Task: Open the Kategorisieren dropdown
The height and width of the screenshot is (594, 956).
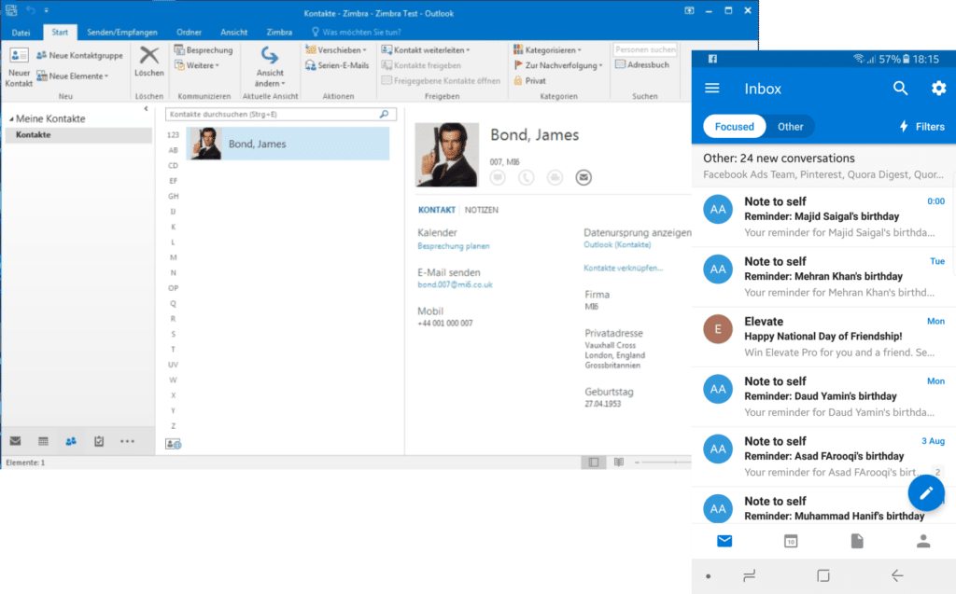Action: [x=547, y=50]
